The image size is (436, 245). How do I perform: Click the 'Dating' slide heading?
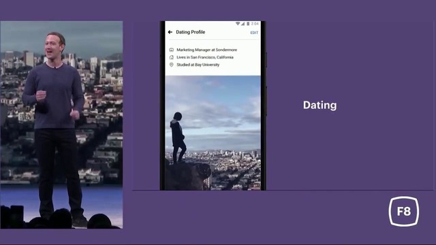pyautogui.click(x=320, y=105)
